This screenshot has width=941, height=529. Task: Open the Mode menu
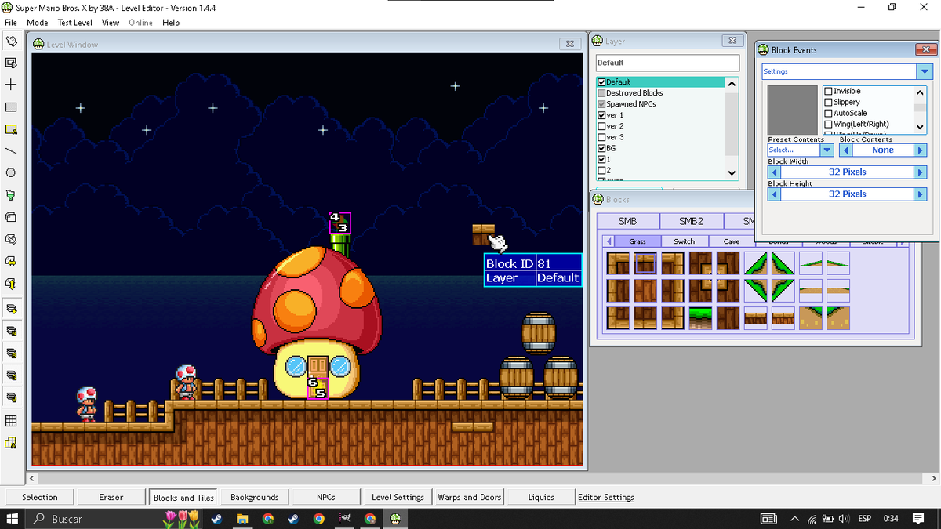click(37, 23)
